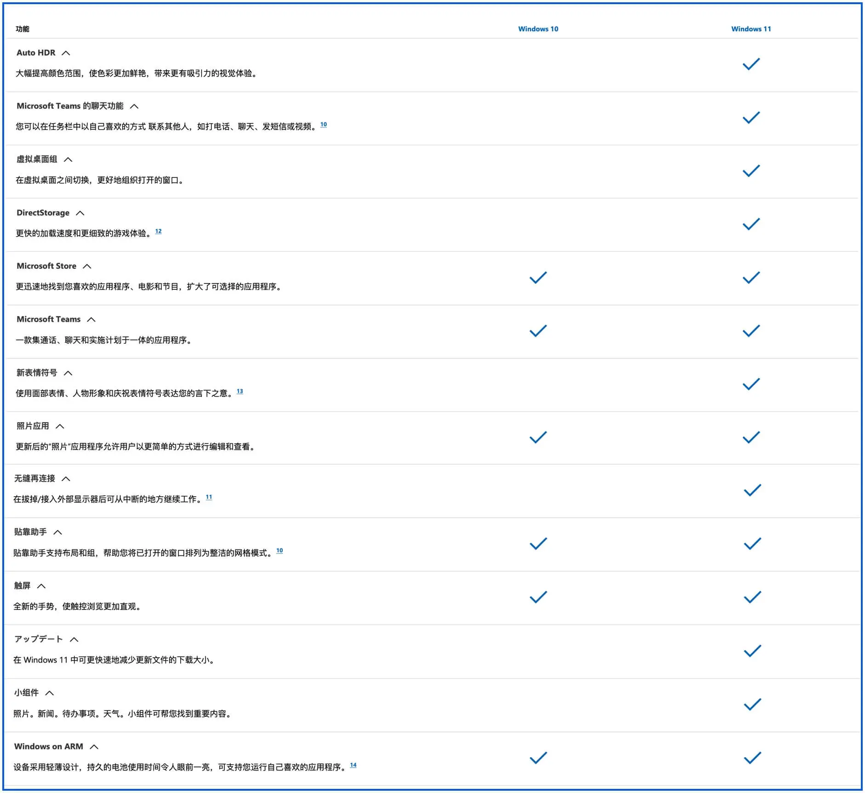Click Windows 10 checkmark in Microsoft Teams app row
865x793 pixels.
coord(538,331)
